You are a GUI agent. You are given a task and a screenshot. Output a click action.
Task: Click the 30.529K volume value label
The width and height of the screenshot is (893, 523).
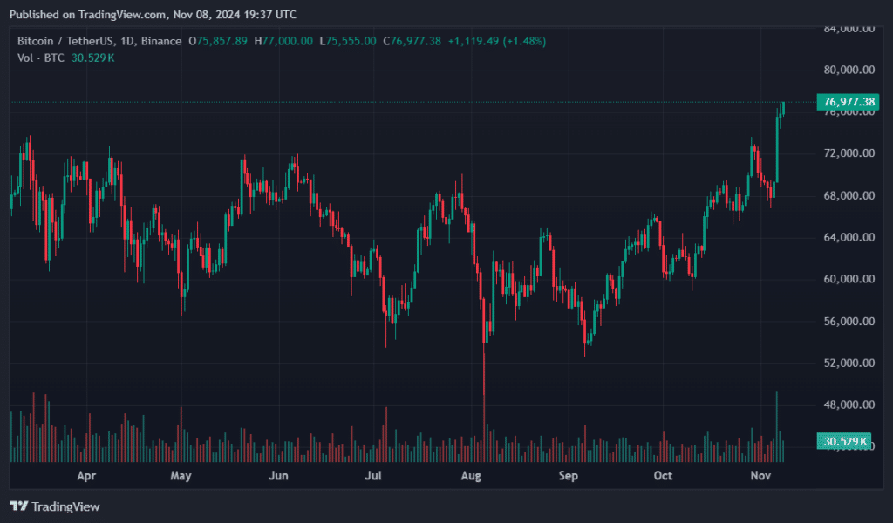pyautogui.click(x=842, y=442)
